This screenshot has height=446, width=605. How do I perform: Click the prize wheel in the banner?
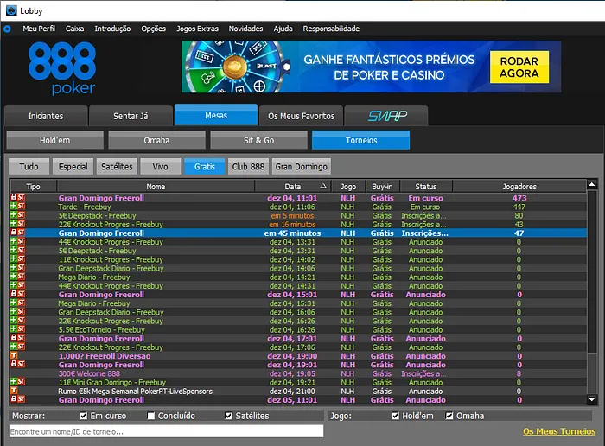pyautogui.click(x=235, y=67)
